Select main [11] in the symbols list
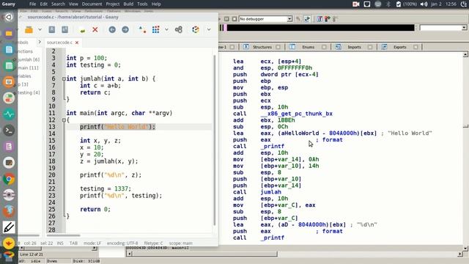This screenshot has height=264, width=469. (28, 68)
